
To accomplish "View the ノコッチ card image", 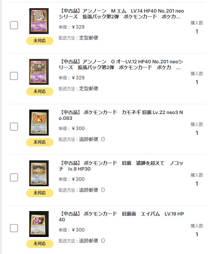I will 39,173.
